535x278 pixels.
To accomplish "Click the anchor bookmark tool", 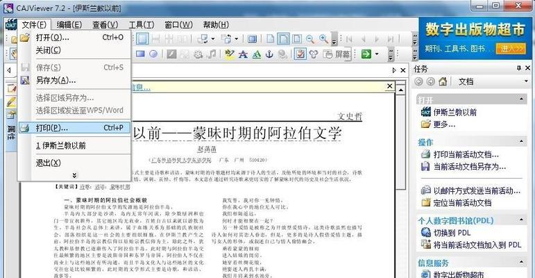I will 269,54.
